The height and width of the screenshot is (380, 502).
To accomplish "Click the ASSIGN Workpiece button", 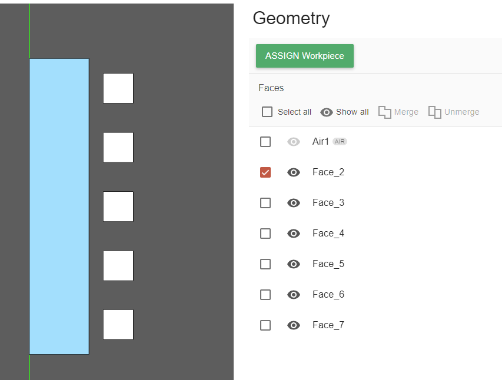I will tap(304, 56).
